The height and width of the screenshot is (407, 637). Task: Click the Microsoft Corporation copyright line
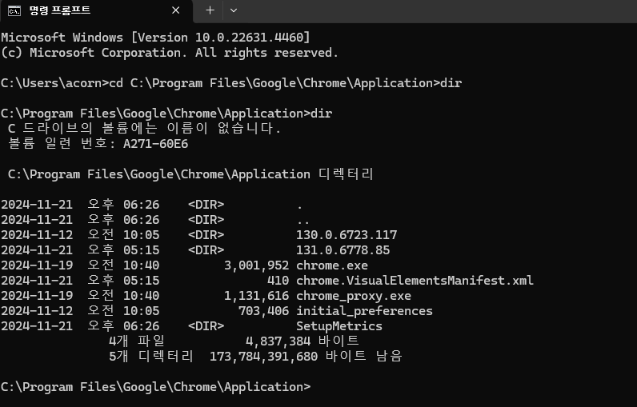170,53
